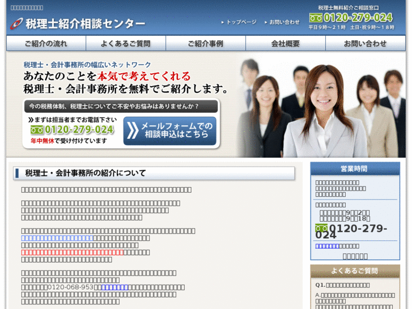Open the blue link after 0120-068-953
The image size is (412, 309).
point(114,287)
